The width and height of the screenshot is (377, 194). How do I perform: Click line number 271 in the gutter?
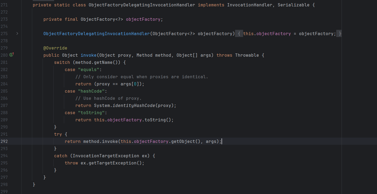pyautogui.click(x=4, y=5)
